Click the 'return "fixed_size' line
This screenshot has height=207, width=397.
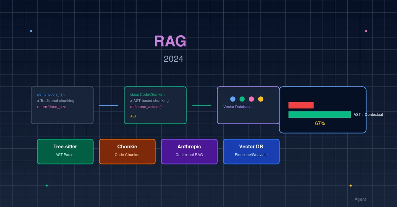pyautogui.click(x=52, y=107)
